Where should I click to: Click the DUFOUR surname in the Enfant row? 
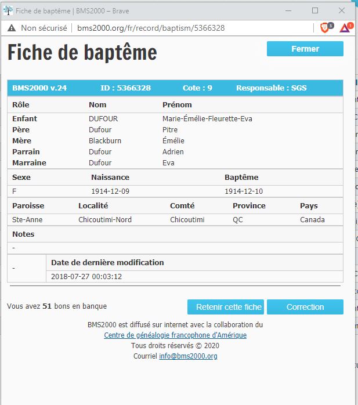click(x=103, y=118)
